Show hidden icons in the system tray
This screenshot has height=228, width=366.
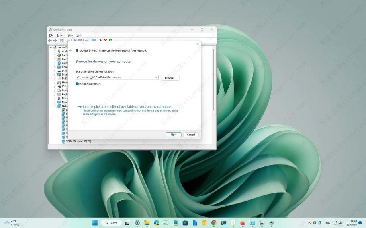[x=309, y=223]
